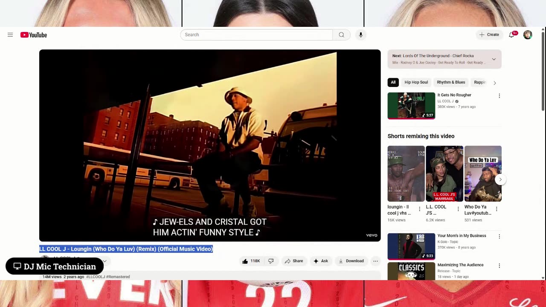Select the Rhythm & Blues chip

coord(451,82)
